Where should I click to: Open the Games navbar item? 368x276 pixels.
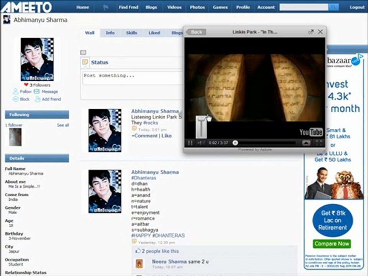click(x=220, y=7)
